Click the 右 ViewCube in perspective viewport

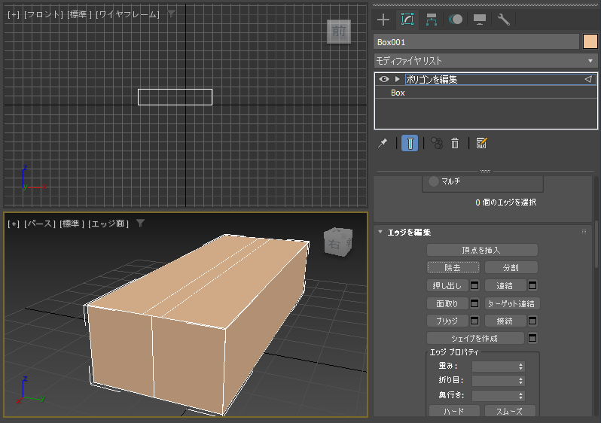[x=337, y=242]
